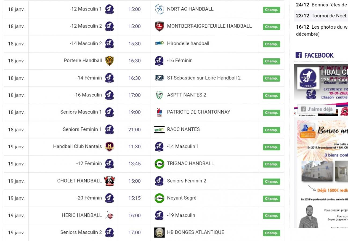Click the NORT AC HANDBALL team logo
Screen dimensions: 348x241
tap(159, 9)
